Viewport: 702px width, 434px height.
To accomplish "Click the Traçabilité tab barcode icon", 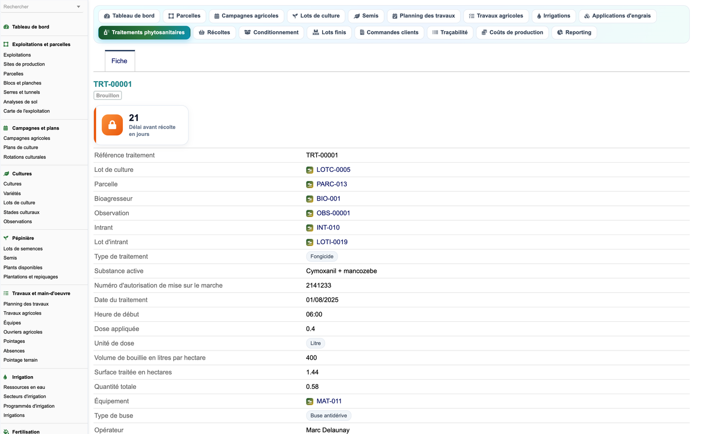I will coord(435,33).
